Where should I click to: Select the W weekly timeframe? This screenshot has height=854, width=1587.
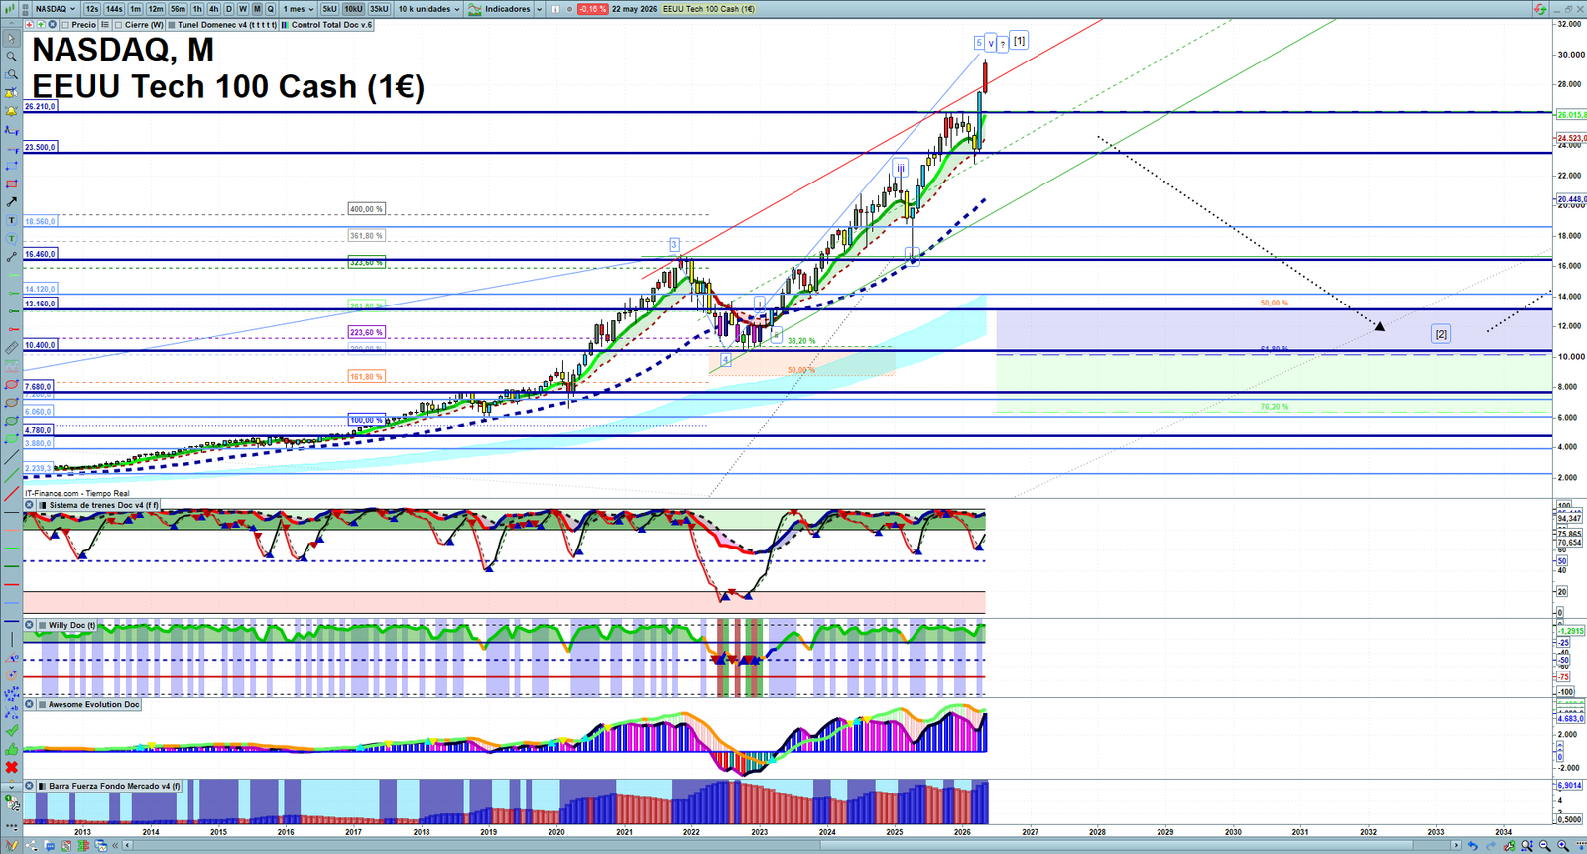(x=243, y=9)
